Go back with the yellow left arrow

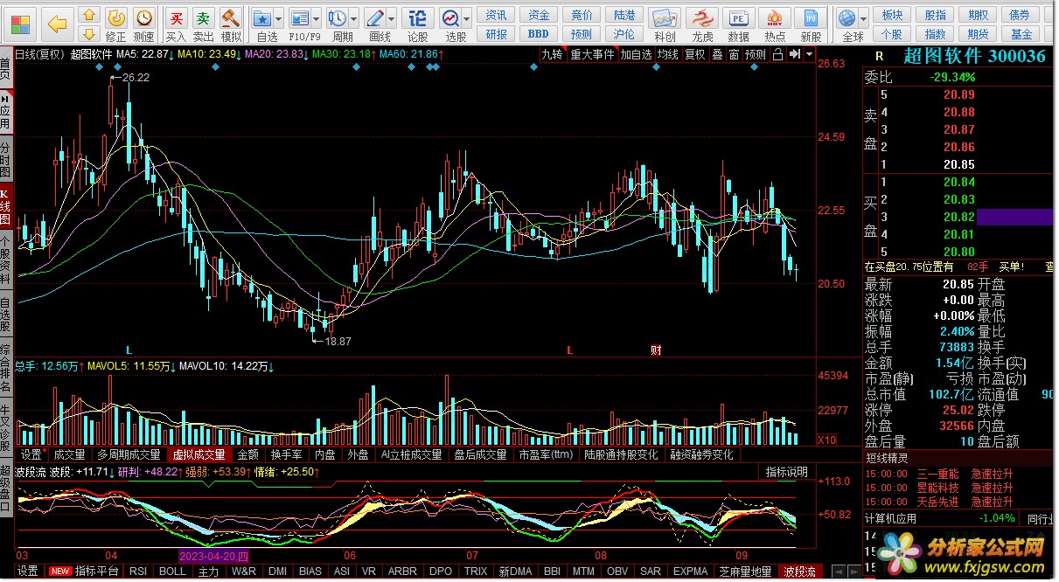tap(58, 24)
